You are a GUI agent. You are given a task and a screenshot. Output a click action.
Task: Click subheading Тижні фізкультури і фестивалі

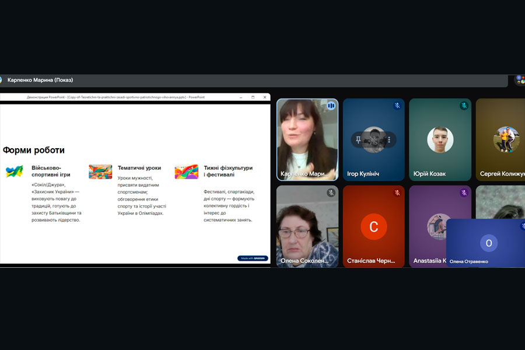pos(228,171)
